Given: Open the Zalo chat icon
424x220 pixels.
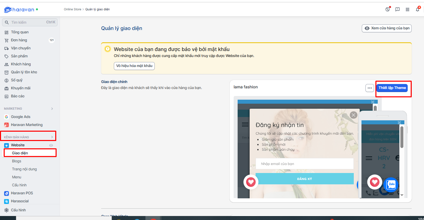Looking at the screenshot, I should [391, 184].
